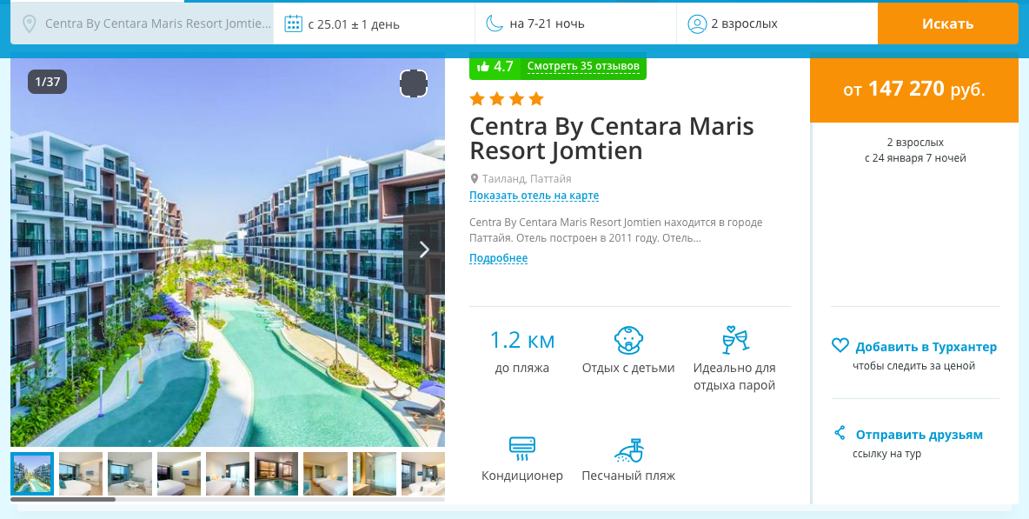Click the champagne glasses icon for couples

pyautogui.click(x=734, y=340)
